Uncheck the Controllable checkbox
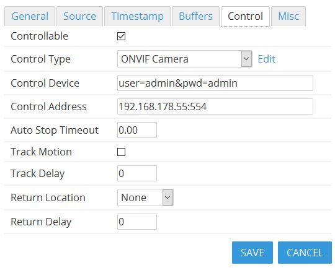Screen dimensions: 335x273 coord(121,37)
